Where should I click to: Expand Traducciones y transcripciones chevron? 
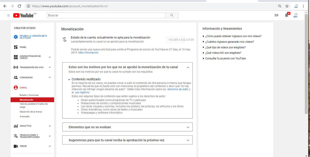50,136
